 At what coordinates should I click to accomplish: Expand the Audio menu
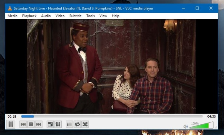pos(46,16)
